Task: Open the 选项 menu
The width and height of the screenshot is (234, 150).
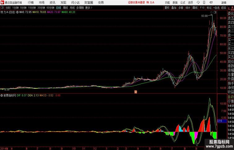Action: (x=190, y=2)
